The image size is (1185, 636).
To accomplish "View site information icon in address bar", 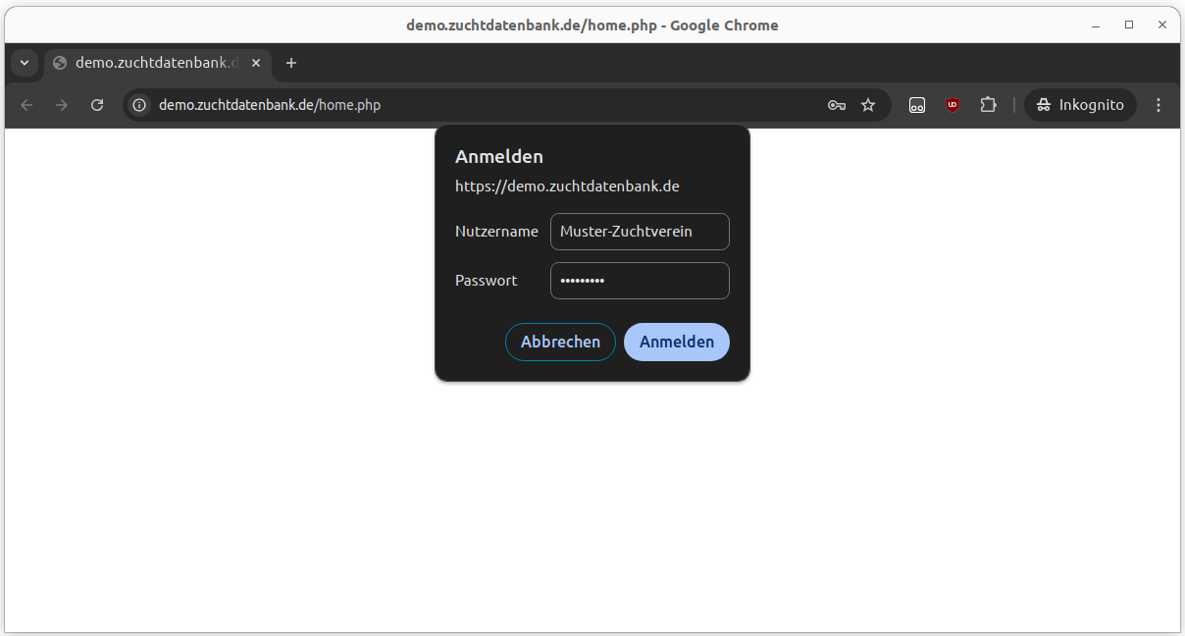I will click(140, 105).
